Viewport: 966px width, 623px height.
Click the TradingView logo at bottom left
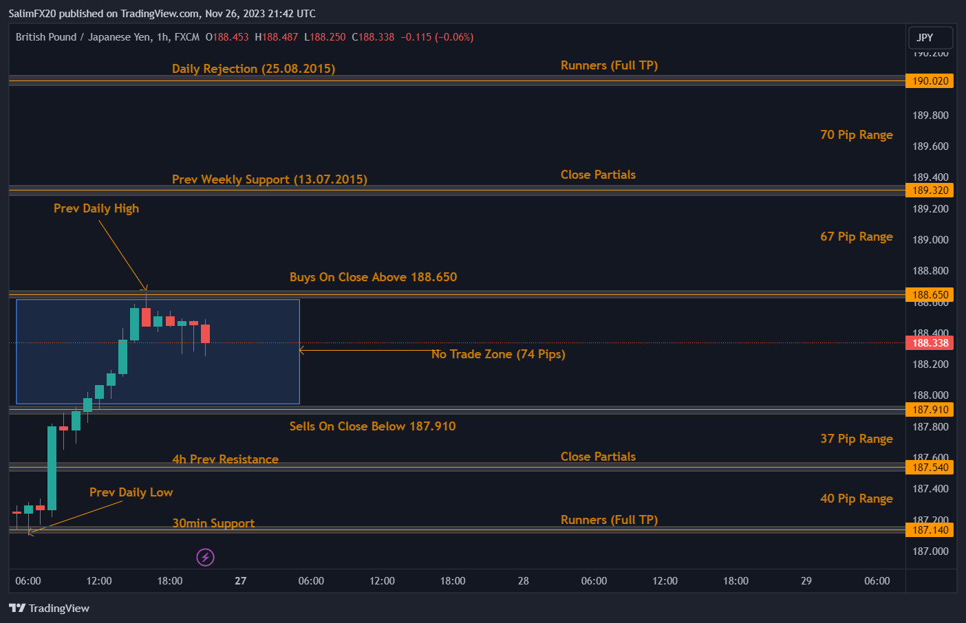(49, 608)
